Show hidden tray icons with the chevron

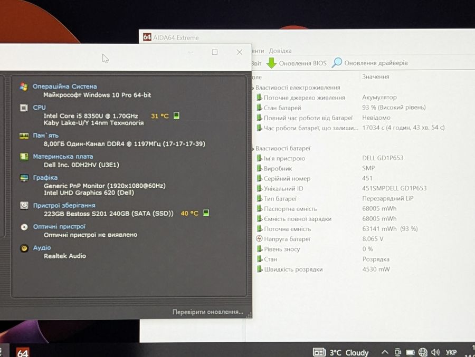click(385, 352)
